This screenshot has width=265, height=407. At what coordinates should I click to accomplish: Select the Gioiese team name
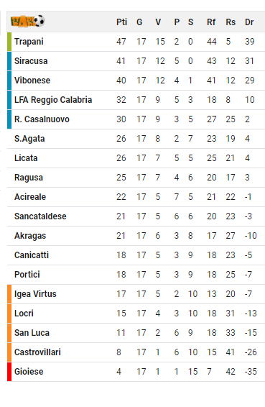(29, 372)
